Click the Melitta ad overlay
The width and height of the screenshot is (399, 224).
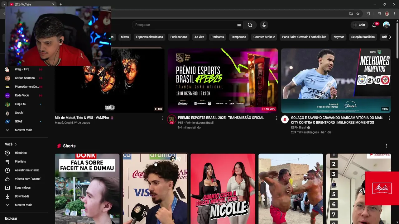382,189
